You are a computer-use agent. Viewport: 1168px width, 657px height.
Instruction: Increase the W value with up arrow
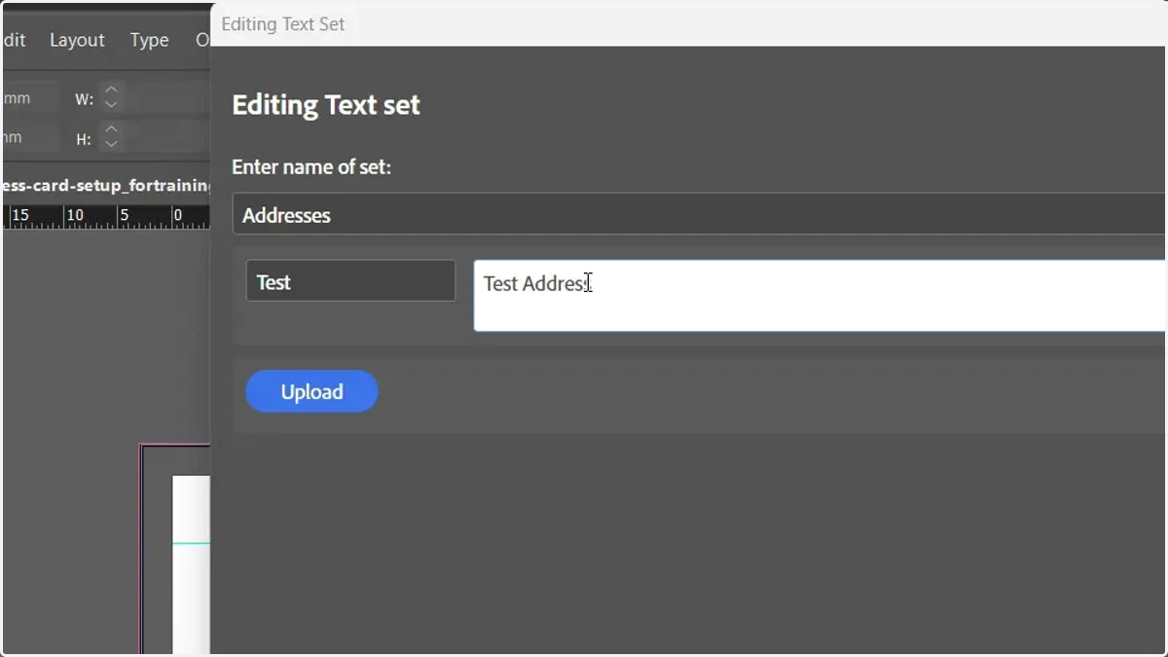tap(111, 91)
